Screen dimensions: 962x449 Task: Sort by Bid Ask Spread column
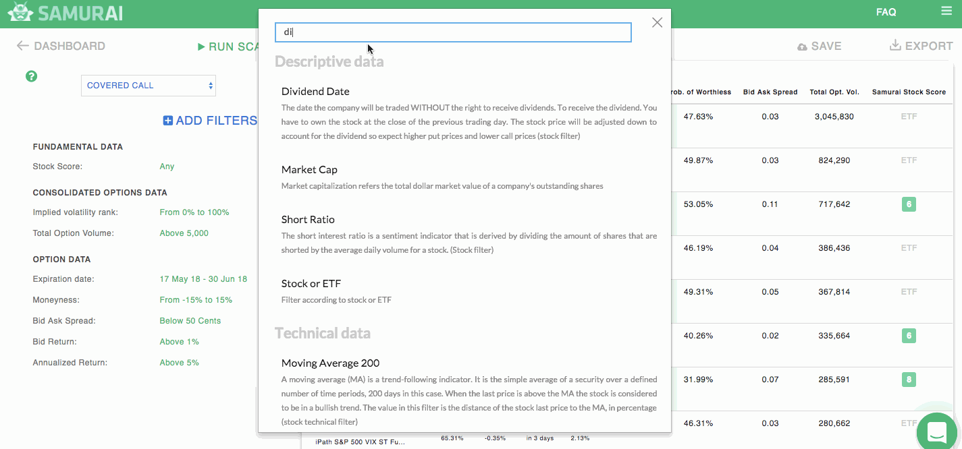click(x=770, y=92)
